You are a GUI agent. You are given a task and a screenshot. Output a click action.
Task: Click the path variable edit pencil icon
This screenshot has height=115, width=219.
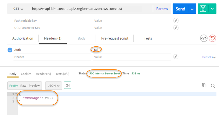click(176, 21)
